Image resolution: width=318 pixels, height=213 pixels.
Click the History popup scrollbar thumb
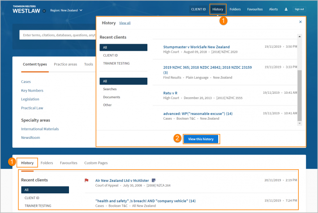click(300, 95)
